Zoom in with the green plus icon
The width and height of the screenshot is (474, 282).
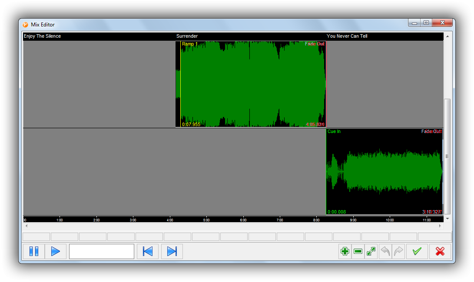(x=345, y=251)
